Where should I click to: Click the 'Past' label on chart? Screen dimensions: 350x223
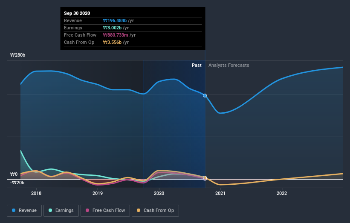tap(197, 65)
